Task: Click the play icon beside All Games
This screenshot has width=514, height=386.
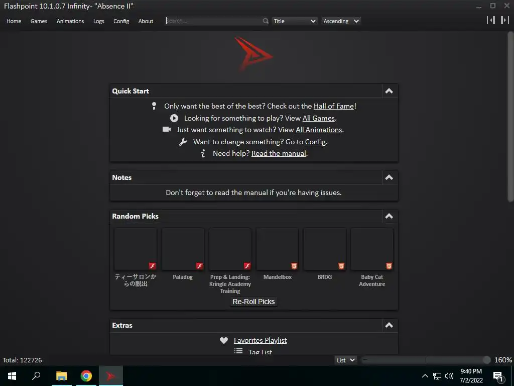Action: tap(174, 118)
